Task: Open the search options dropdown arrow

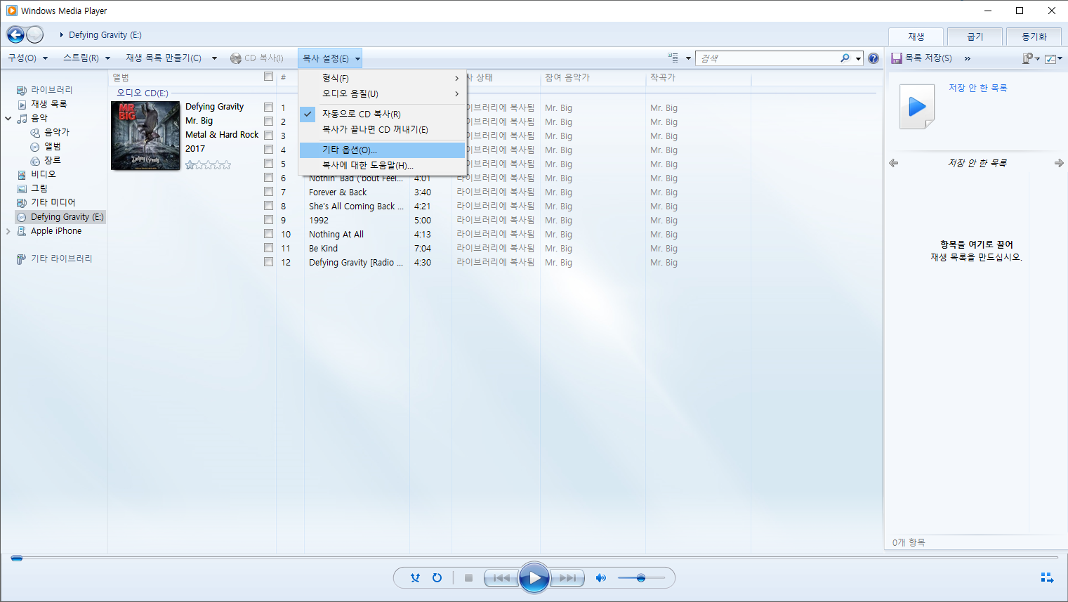Action: click(858, 58)
